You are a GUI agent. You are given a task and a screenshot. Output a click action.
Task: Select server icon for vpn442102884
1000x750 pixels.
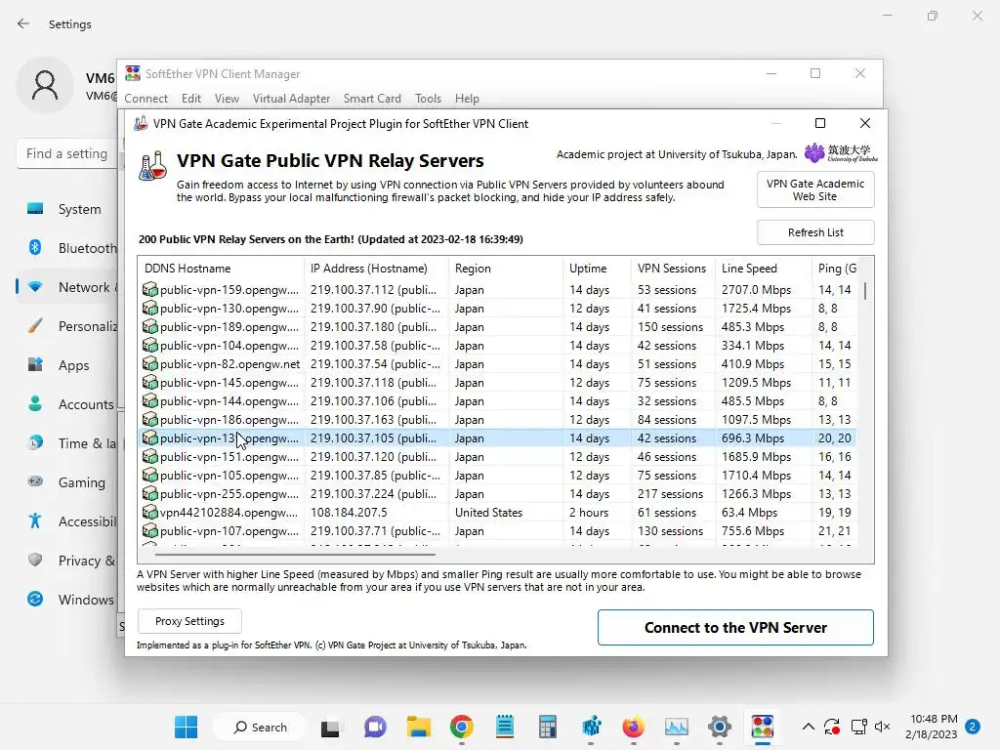149,512
